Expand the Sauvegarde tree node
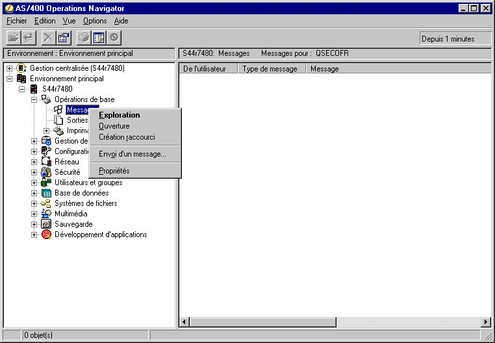This screenshot has width=495, height=343. pos(34,224)
